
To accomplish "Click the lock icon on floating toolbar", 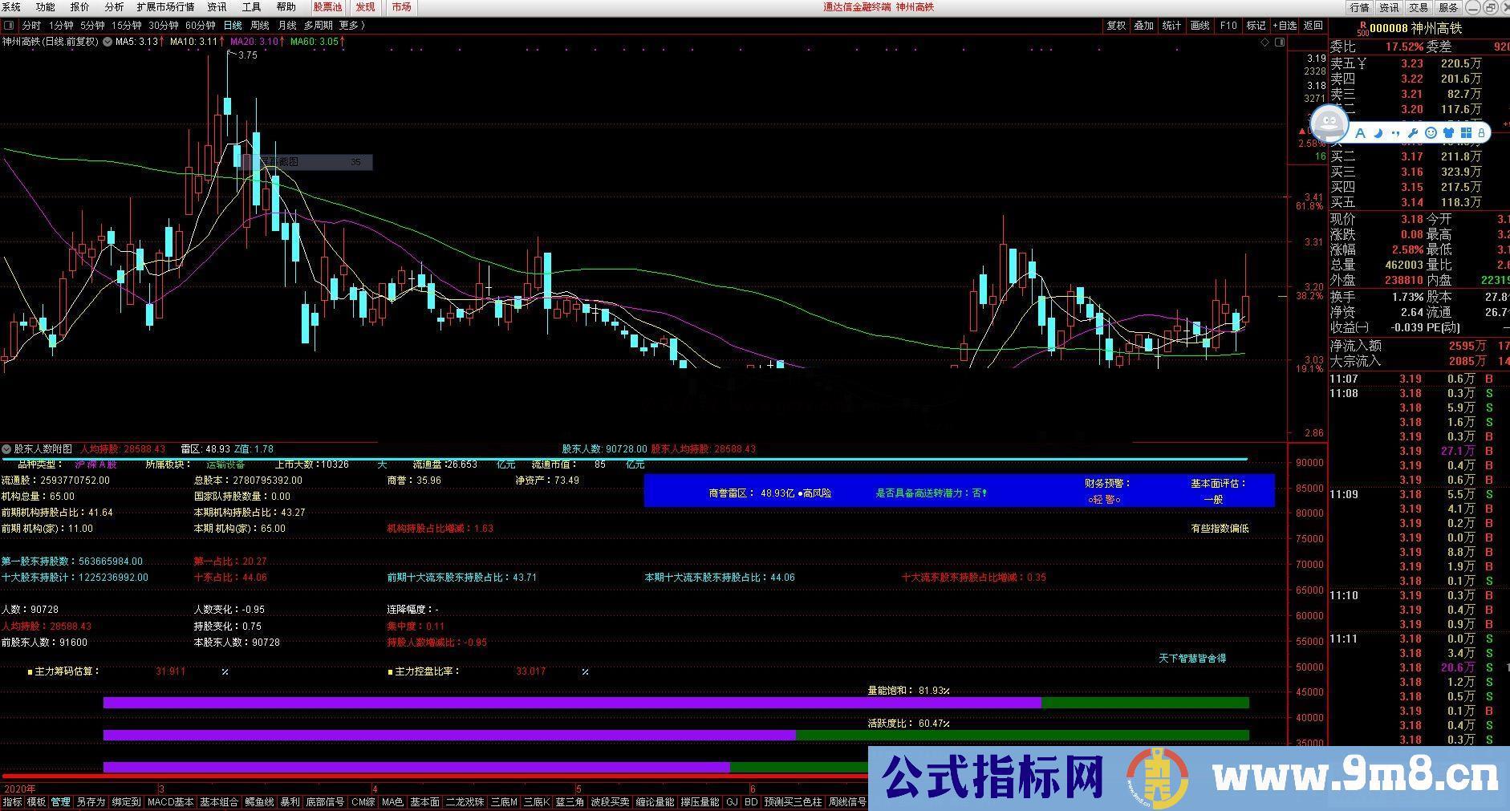I will [x=1482, y=132].
